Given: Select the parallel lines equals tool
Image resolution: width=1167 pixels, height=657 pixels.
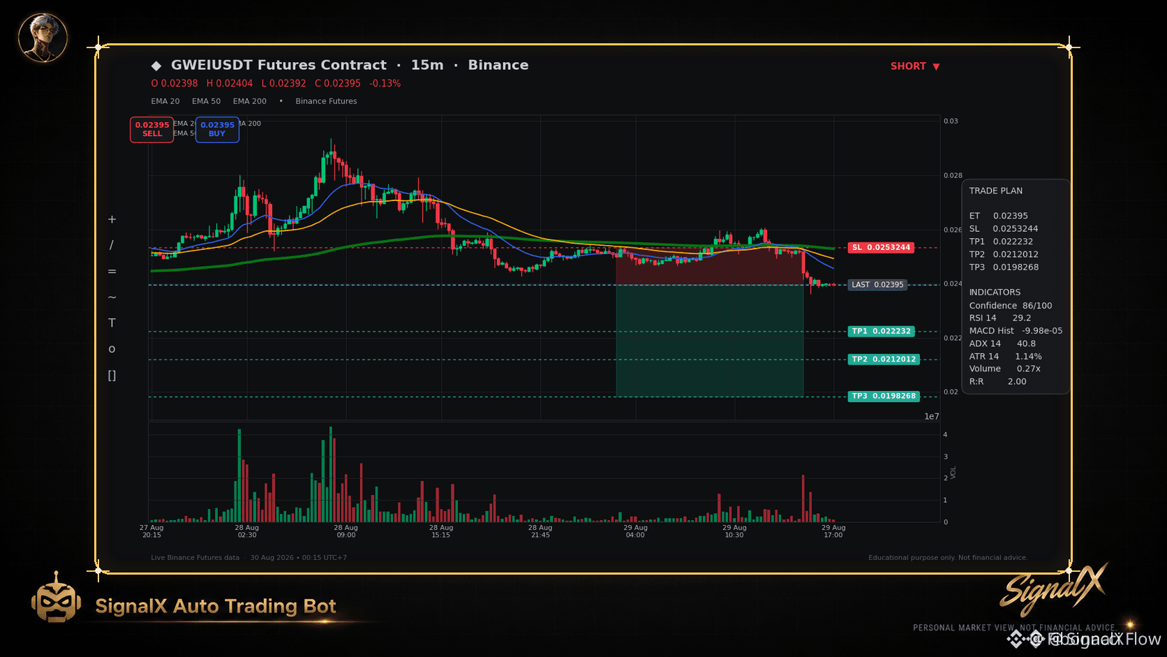Looking at the screenshot, I should tap(112, 272).
